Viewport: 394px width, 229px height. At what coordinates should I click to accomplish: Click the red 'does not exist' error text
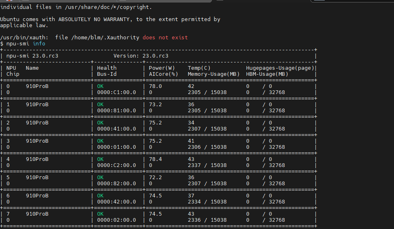coord(165,37)
